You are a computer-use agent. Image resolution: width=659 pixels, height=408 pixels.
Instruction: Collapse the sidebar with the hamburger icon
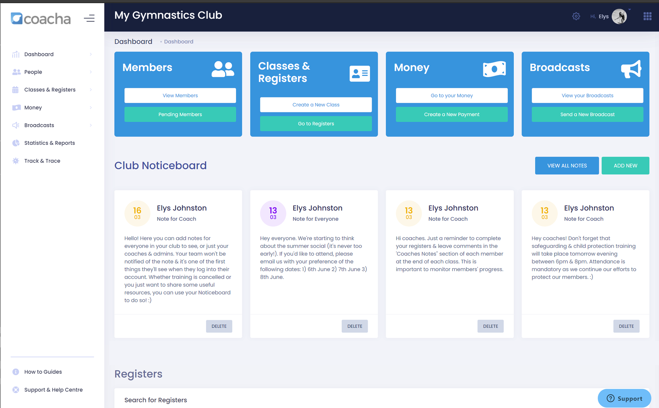click(89, 18)
